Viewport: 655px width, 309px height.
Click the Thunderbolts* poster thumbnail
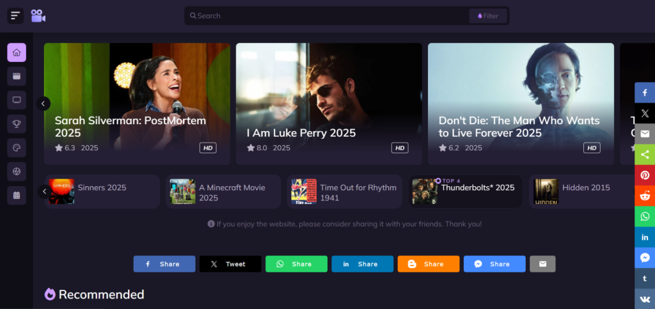pos(425,192)
